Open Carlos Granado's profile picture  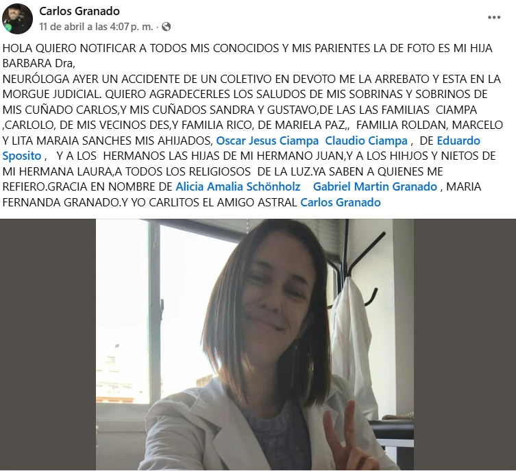[x=17, y=19]
